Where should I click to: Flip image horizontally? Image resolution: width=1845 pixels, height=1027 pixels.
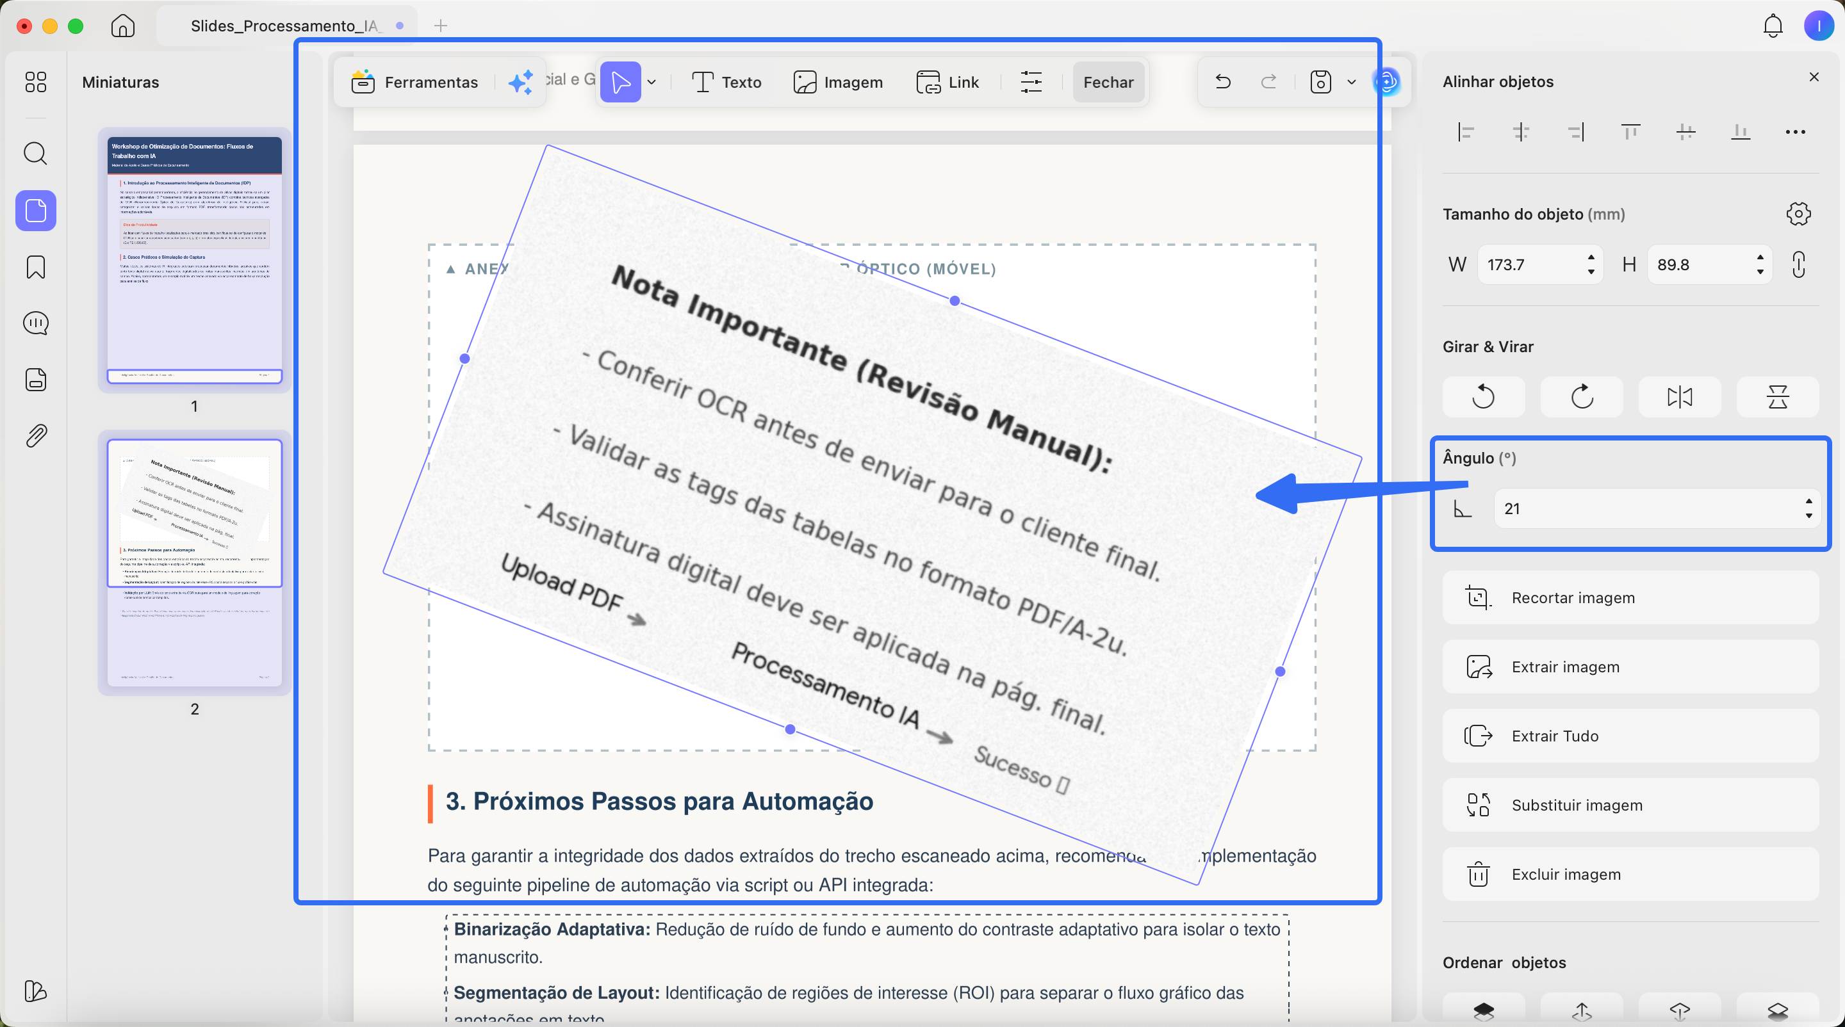pos(1680,396)
